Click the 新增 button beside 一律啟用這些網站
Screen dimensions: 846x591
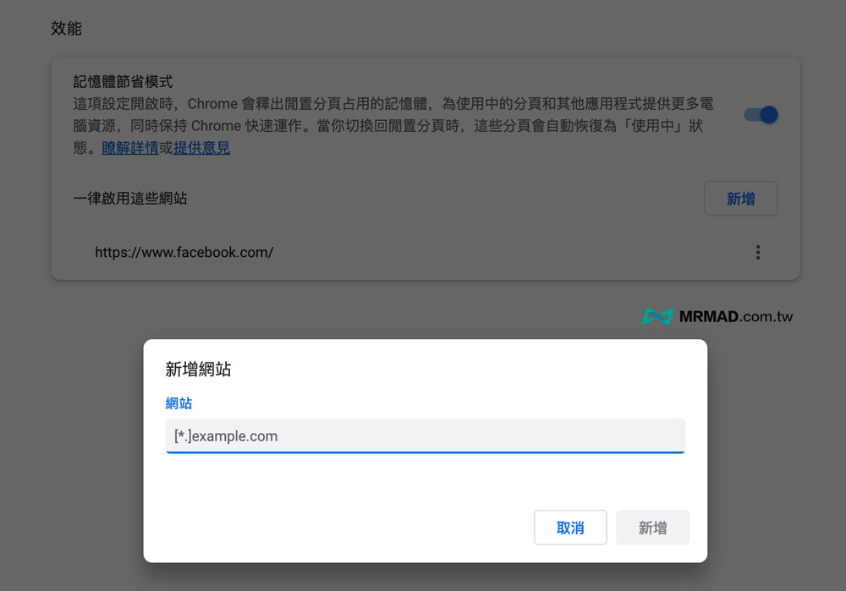(740, 199)
